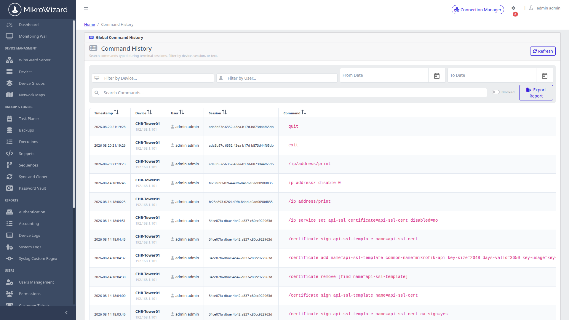Click the To Date input field

492,75
